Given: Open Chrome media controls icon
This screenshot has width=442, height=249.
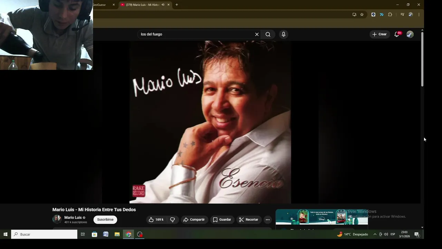Looking at the screenshot, I should click(x=402, y=15).
